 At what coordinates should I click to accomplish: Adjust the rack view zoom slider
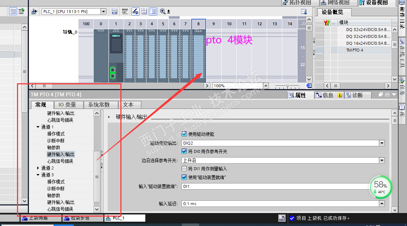[287, 86]
